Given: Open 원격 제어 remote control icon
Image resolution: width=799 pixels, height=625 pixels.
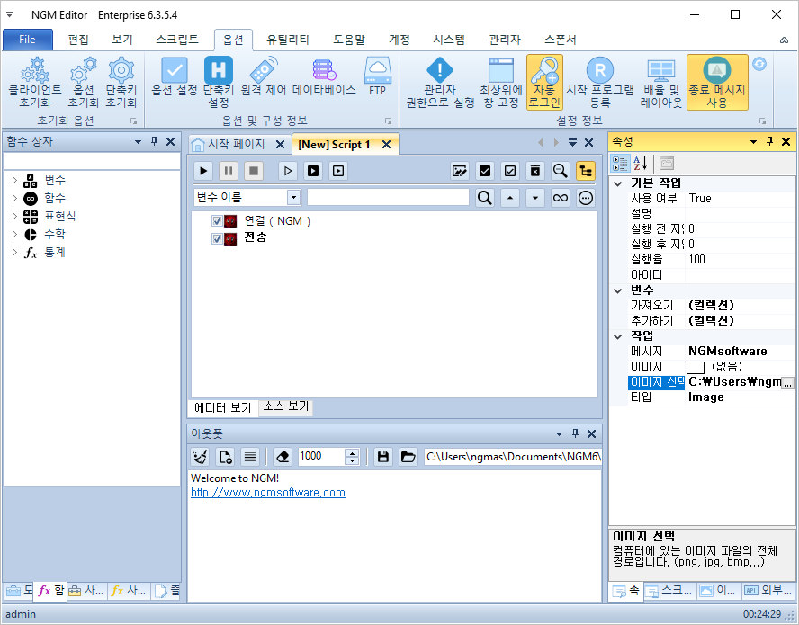Looking at the screenshot, I should [x=264, y=76].
